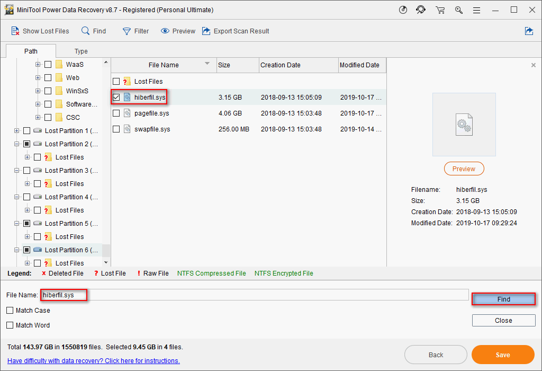Image resolution: width=542 pixels, height=371 pixels.
Task: Click the Close button in find panel
Action: click(x=504, y=321)
